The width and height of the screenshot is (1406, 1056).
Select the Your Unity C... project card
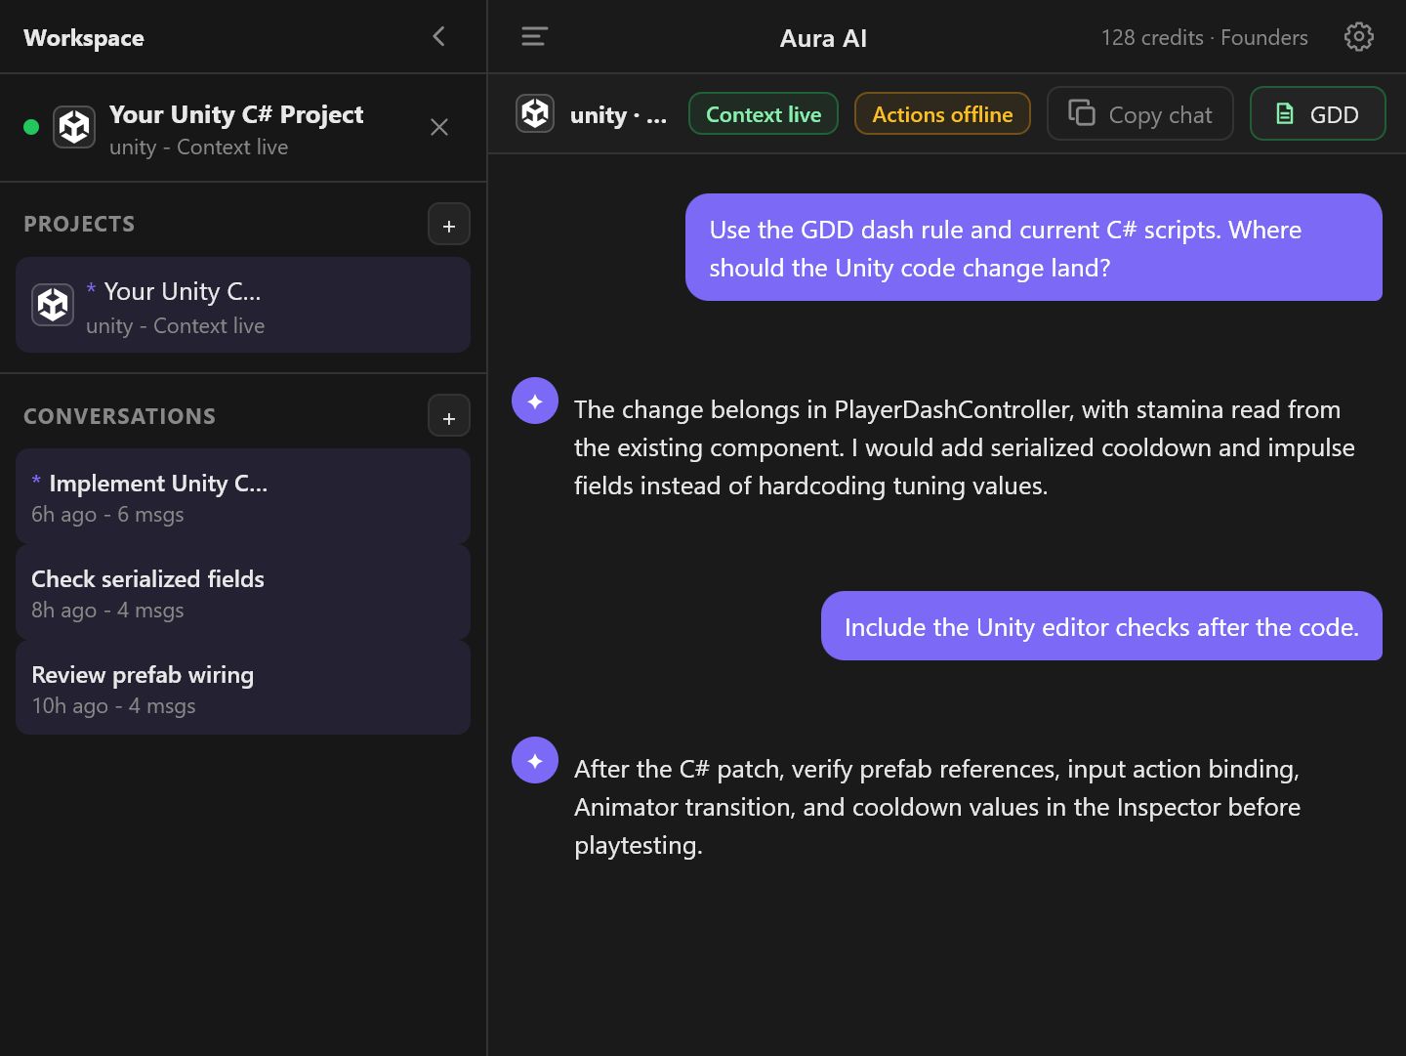point(243,305)
